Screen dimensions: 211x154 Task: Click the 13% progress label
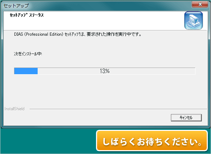(104, 71)
